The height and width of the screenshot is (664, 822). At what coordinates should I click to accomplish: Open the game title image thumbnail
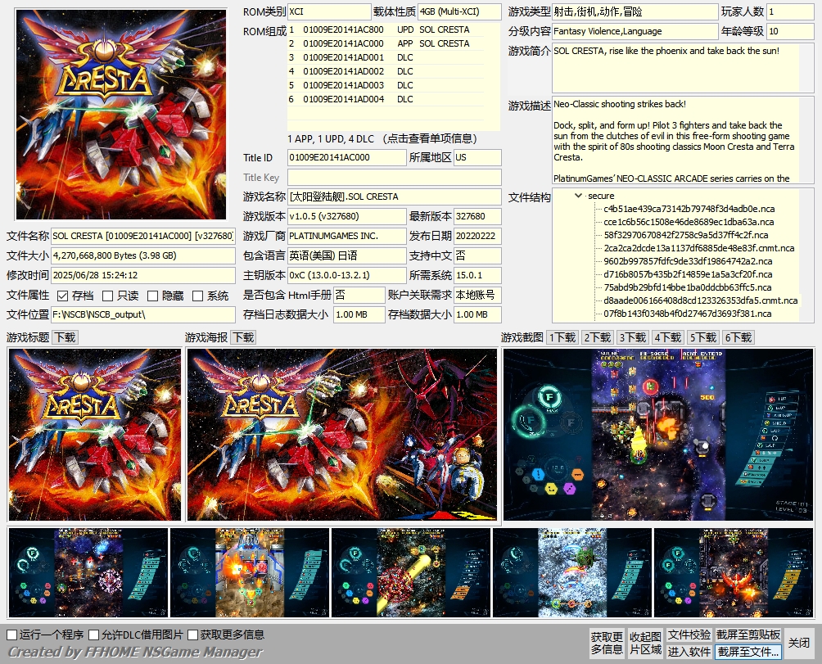coord(95,435)
